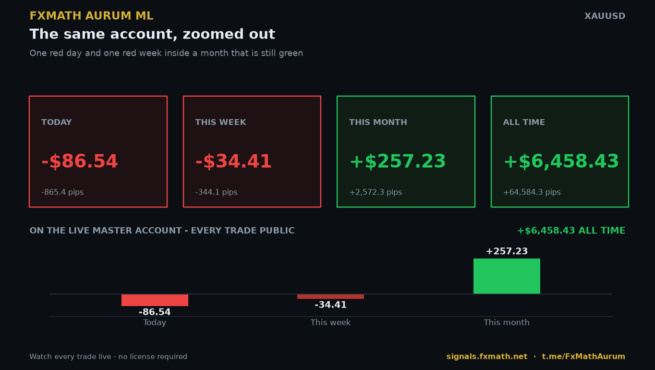Click the "This month" axis label
The height and width of the screenshot is (370, 655).
click(507, 322)
